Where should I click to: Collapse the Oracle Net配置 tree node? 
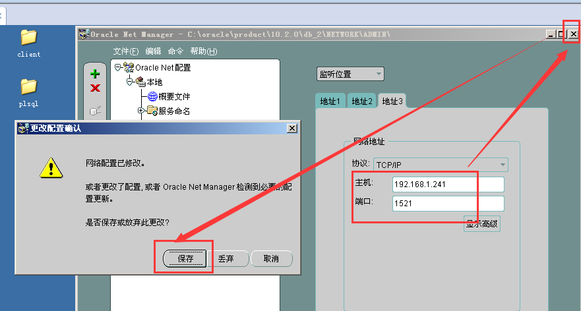point(118,67)
